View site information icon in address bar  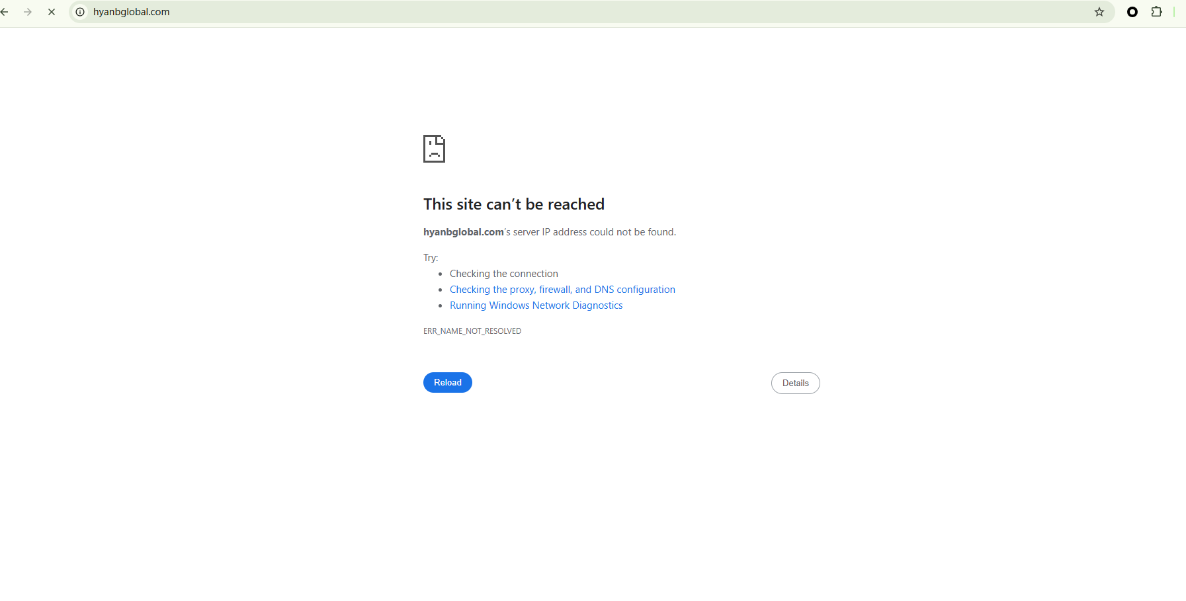tap(80, 12)
